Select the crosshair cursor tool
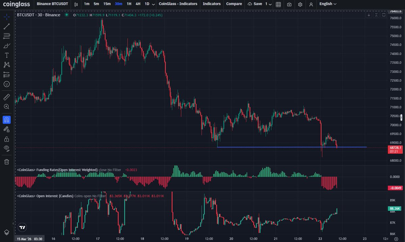The height and width of the screenshot is (242, 405). coord(6,17)
